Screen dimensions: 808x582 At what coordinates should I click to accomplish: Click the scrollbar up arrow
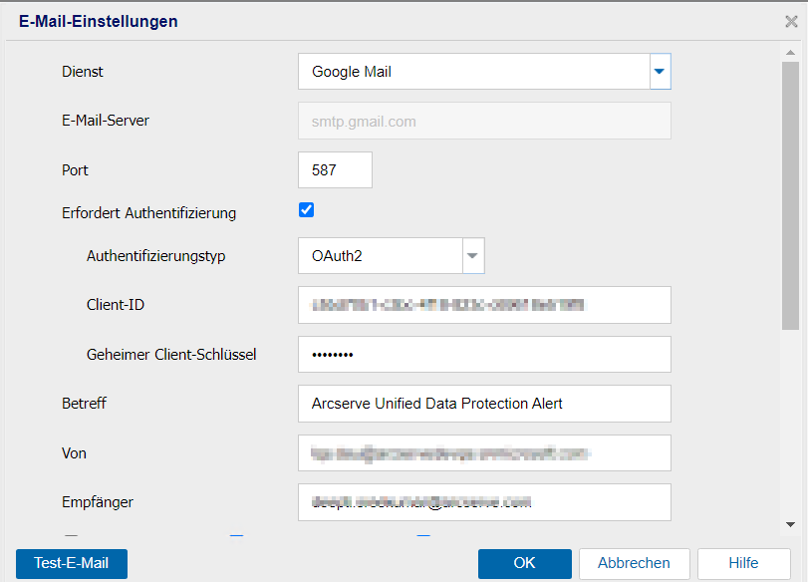tap(790, 53)
